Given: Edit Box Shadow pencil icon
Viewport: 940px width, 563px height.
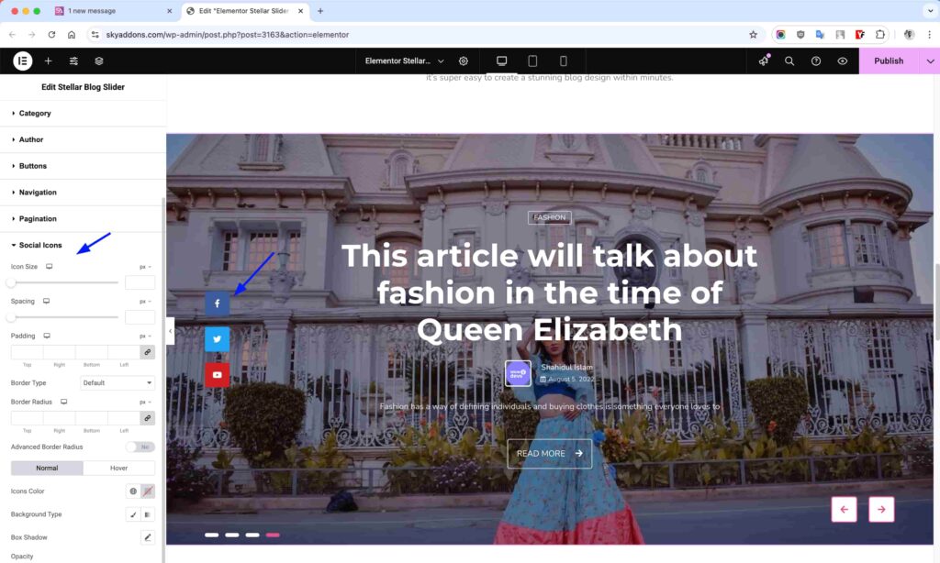Looking at the screenshot, I should tap(148, 537).
